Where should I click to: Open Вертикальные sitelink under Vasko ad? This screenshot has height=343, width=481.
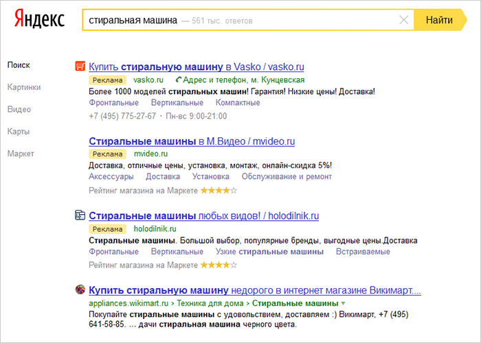(x=177, y=103)
